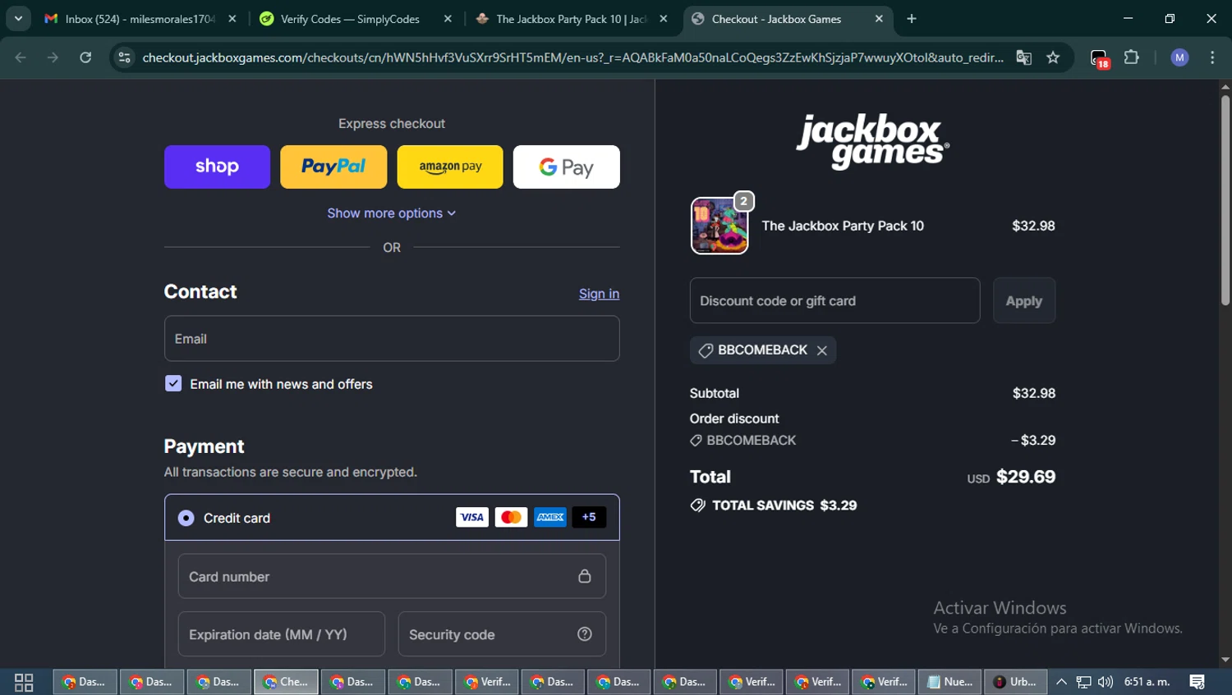Close the Checkout - Jackbox Games tab
The width and height of the screenshot is (1232, 695).
pos(879,19)
